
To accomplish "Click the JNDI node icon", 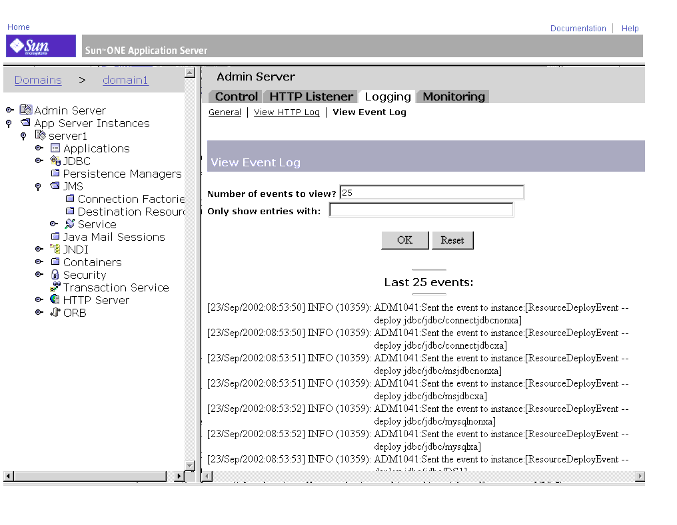I will [55, 249].
